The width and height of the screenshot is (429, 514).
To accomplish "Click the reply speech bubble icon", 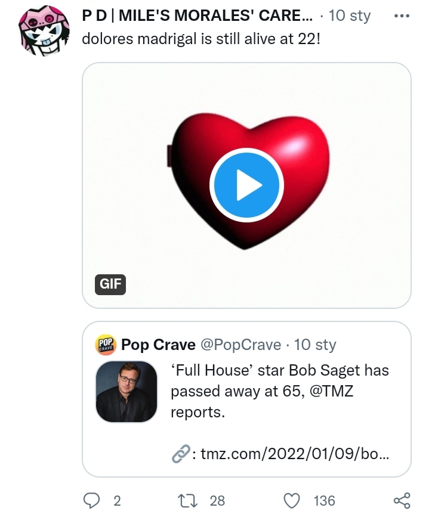I will pyautogui.click(x=91, y=500).
